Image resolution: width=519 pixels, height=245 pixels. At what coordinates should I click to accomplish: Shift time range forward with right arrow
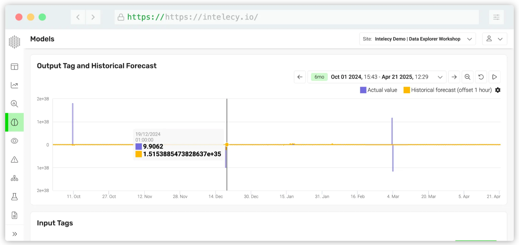454,77
